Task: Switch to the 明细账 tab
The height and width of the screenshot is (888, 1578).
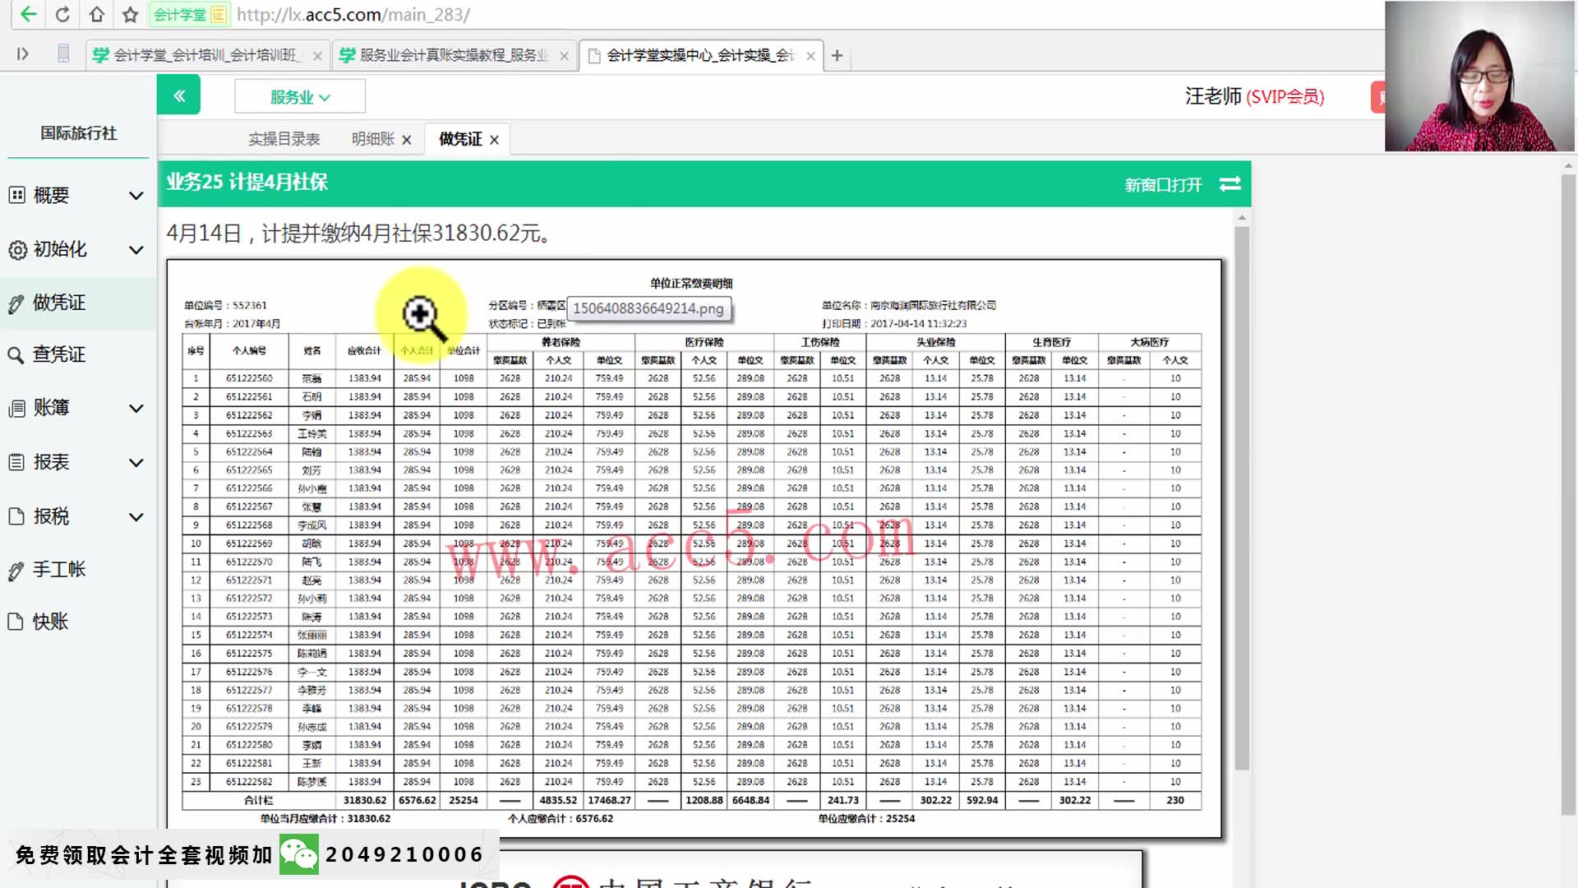Action: coord(371,139)
